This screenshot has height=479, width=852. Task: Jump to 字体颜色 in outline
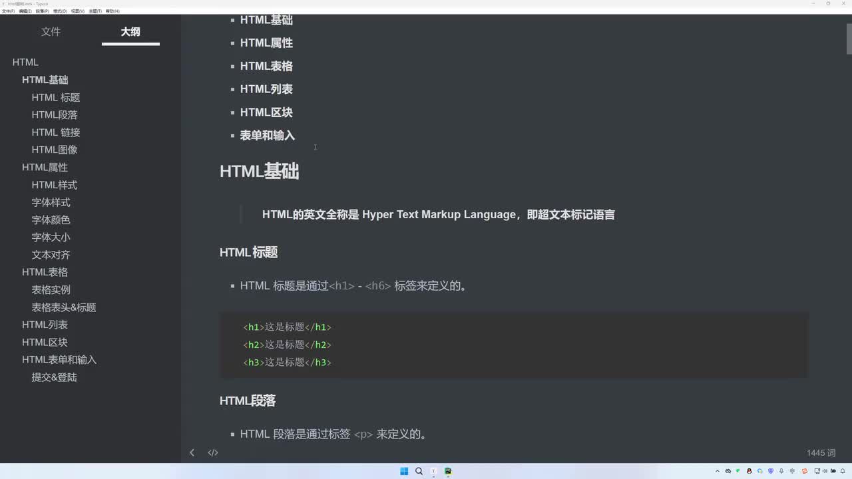[51, 220]
